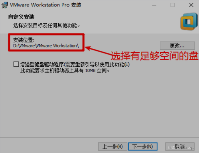Click the 选择安装目标及任何其他功能 subtitle text
Screen dimensions: 199x153
coord(46,25)
